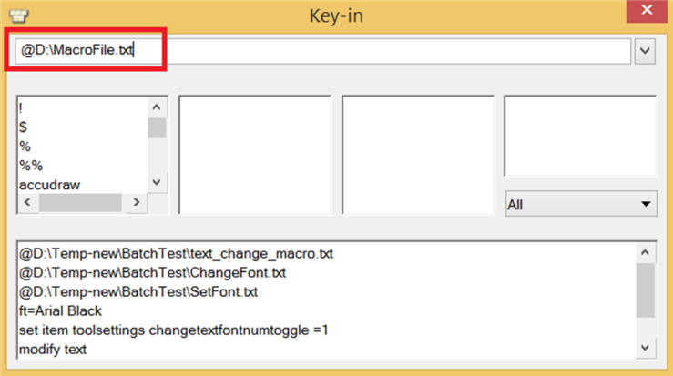Viewport: 673px width, 376px height.
Task: Click the keyword list scroll-left arrow
Action: coord(27,202)
